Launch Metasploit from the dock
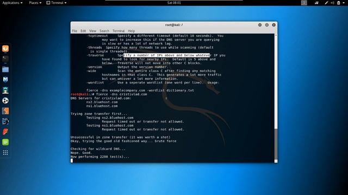 pyautogui.click(x=5, y=80)
